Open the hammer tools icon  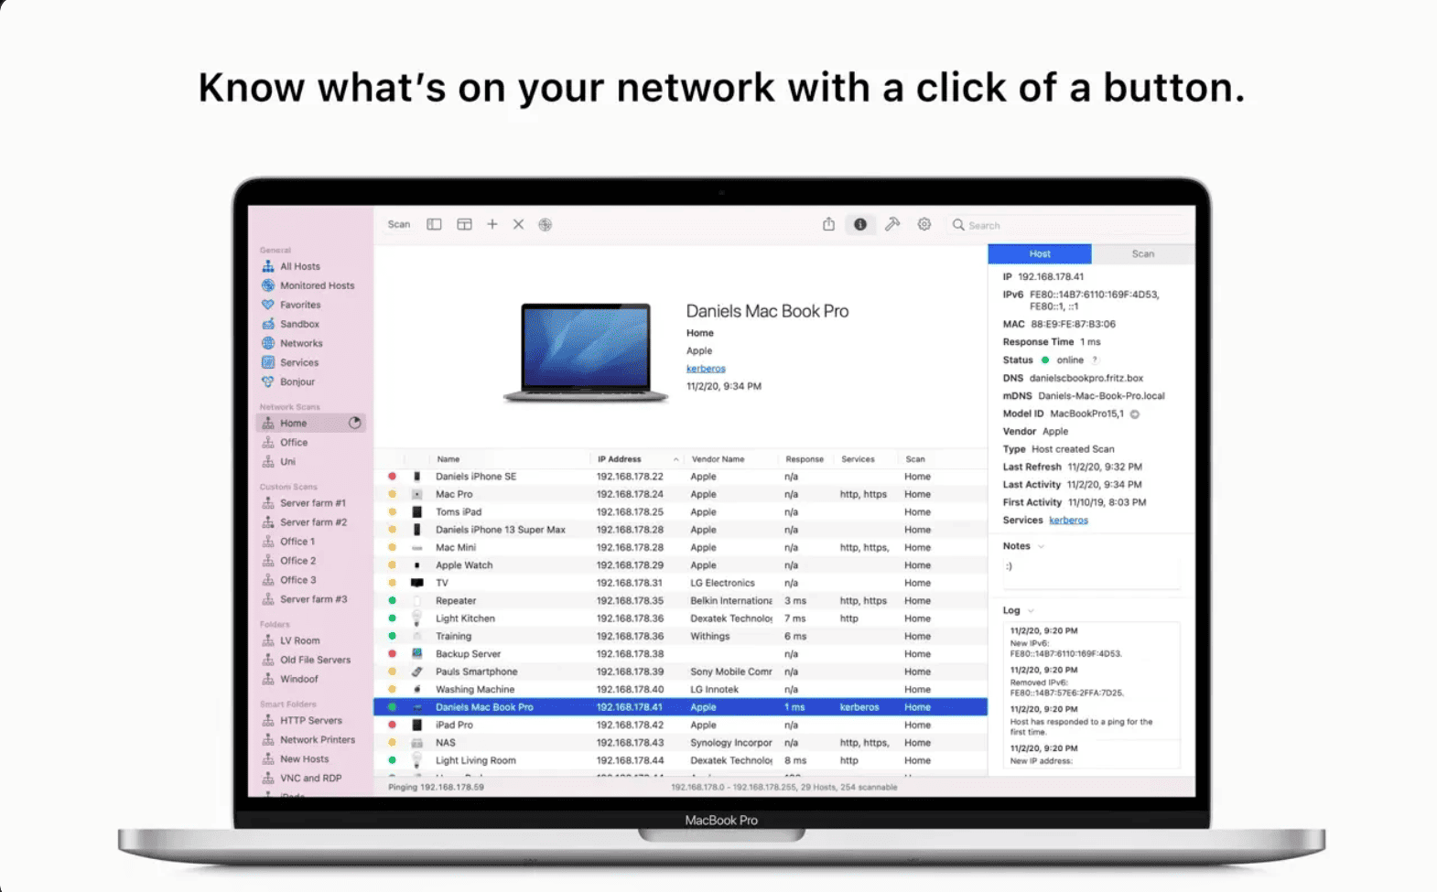[892, 224]
